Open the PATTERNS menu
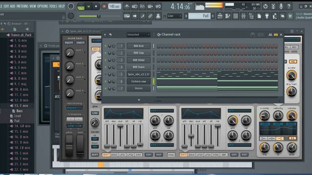Image resolution: width=312 pixels, height=175 pixels. 22,6
